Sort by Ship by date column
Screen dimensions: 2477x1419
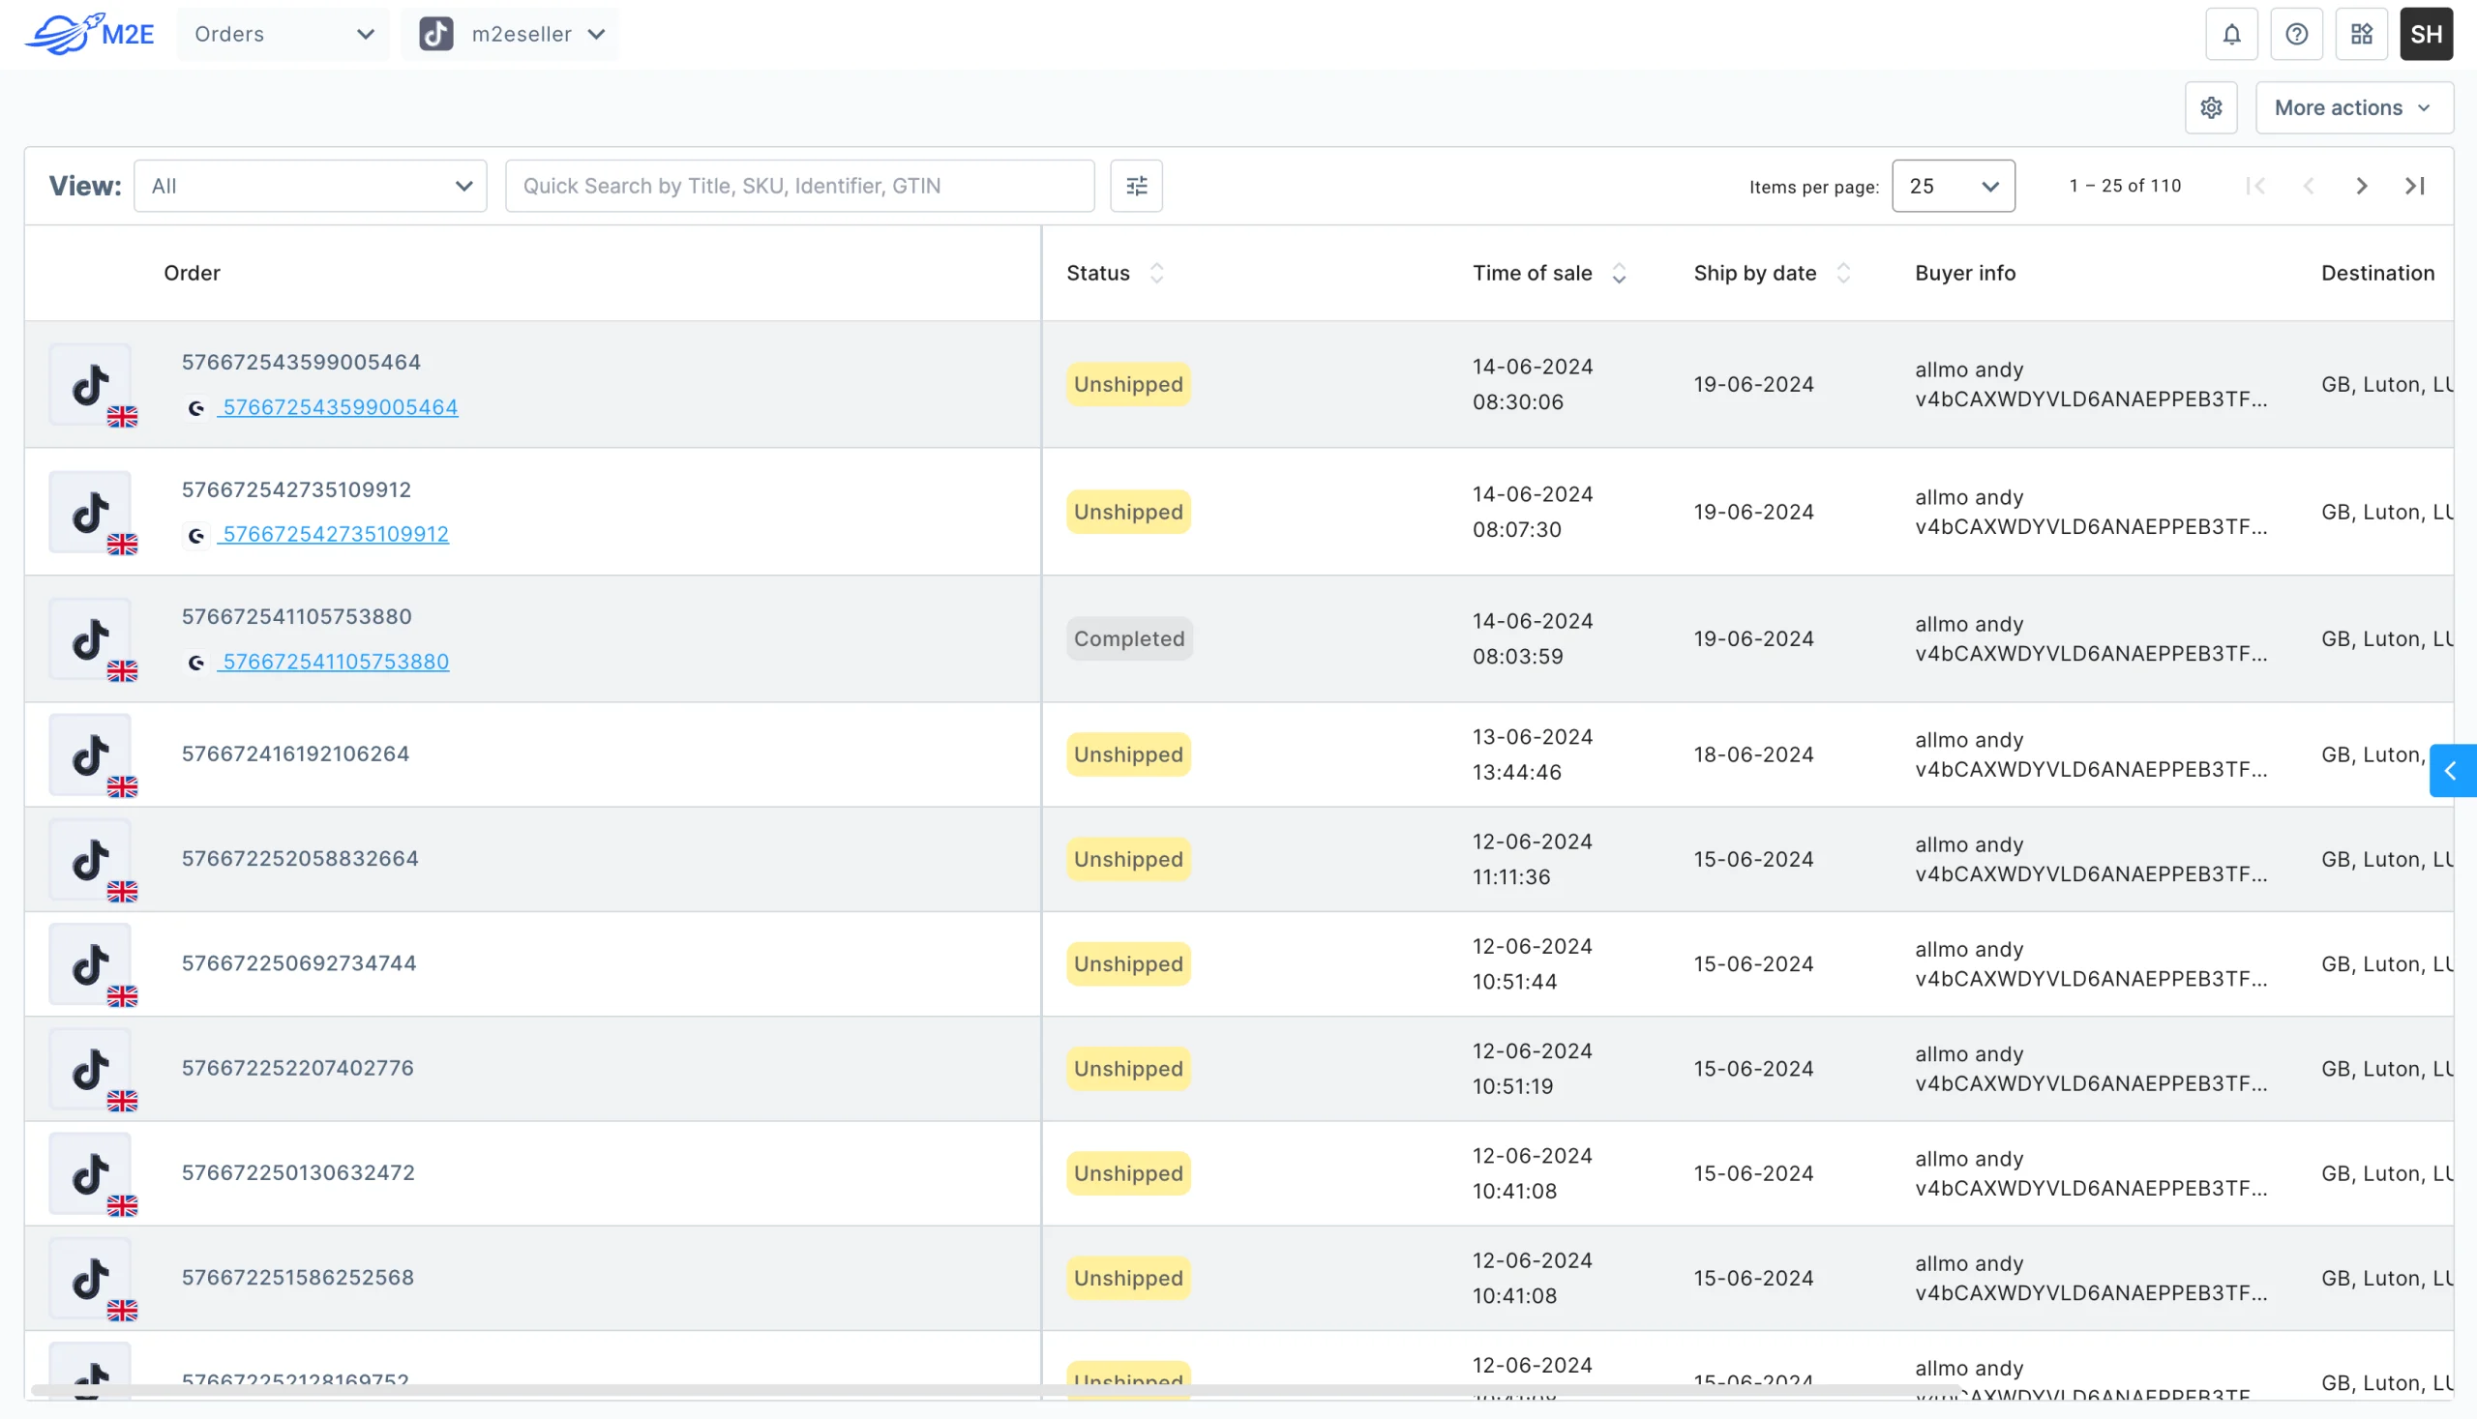coord(1842,273)
